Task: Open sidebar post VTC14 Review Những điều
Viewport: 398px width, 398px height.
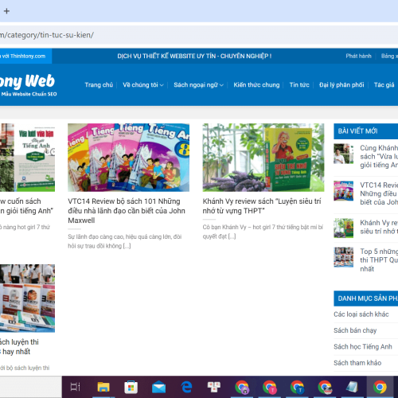Action: 379,193
